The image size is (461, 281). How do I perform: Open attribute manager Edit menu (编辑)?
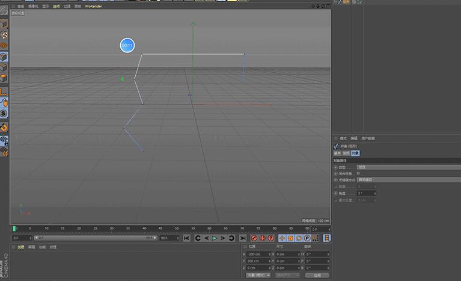coord(354,138)
